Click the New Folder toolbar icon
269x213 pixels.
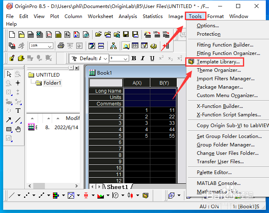point(21,34)
